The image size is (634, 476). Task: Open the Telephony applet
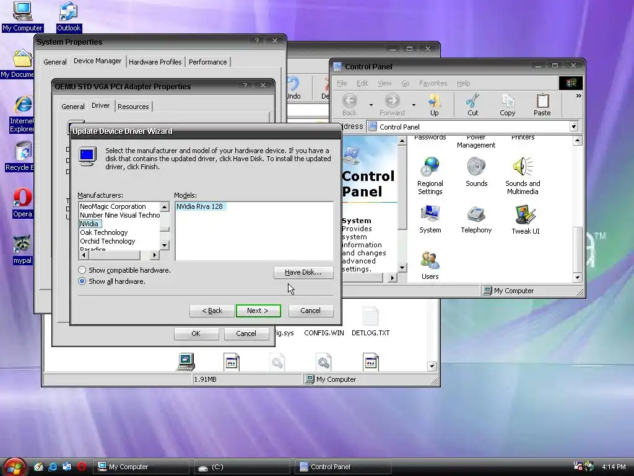pos(476,219)
